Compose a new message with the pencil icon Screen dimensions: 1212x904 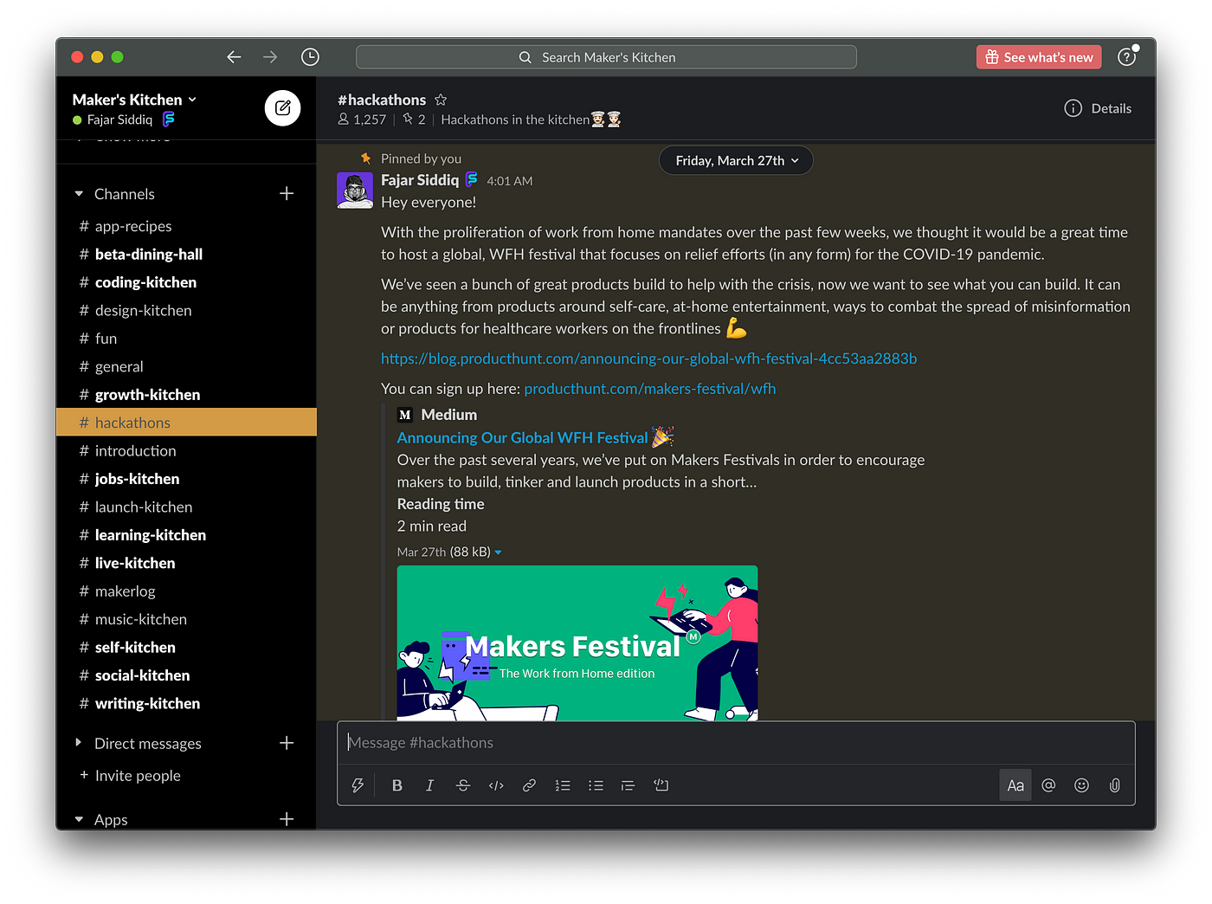click(282, 108)
